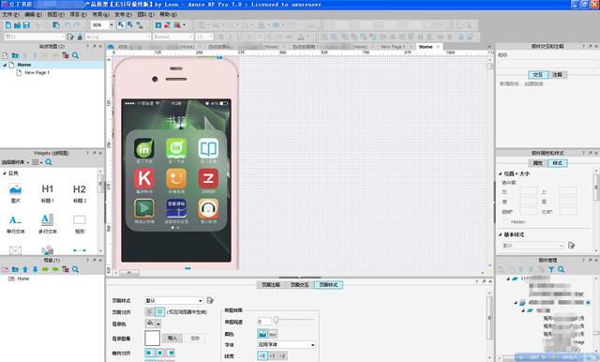Image resolution: width=600 pixels, height=362 pixels.
Task: Select the H1 heading widget
Action: pos(48,193)
